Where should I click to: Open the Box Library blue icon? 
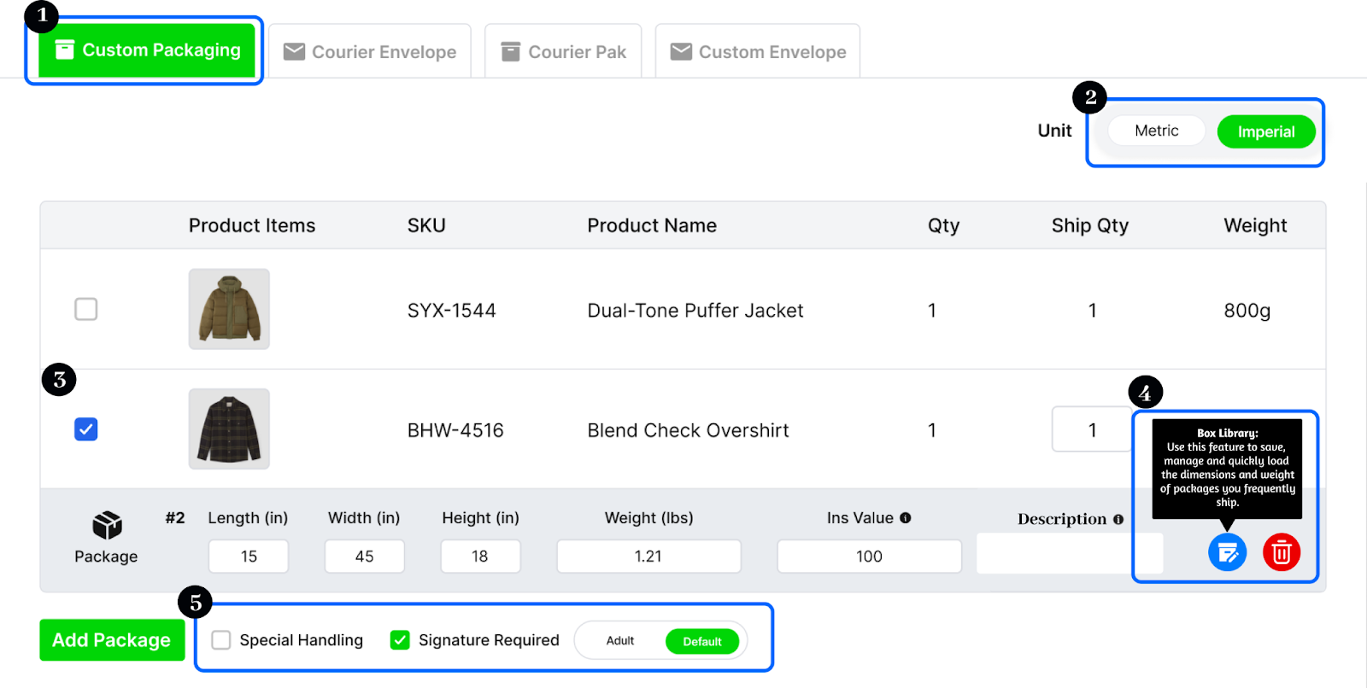(x=1227, y=553)
